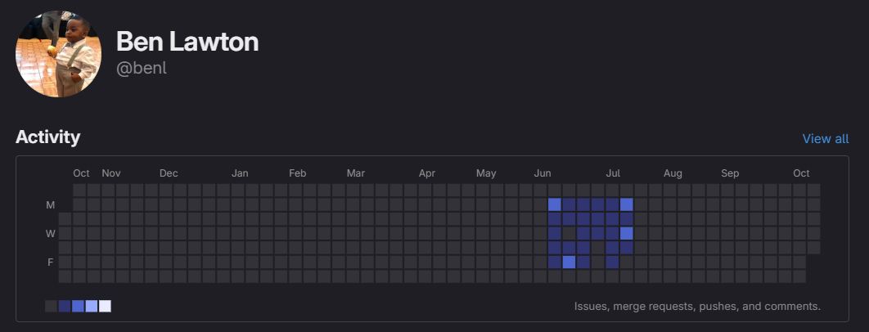Choose the light blue legend swatch
869x332 pixels.
92,306
